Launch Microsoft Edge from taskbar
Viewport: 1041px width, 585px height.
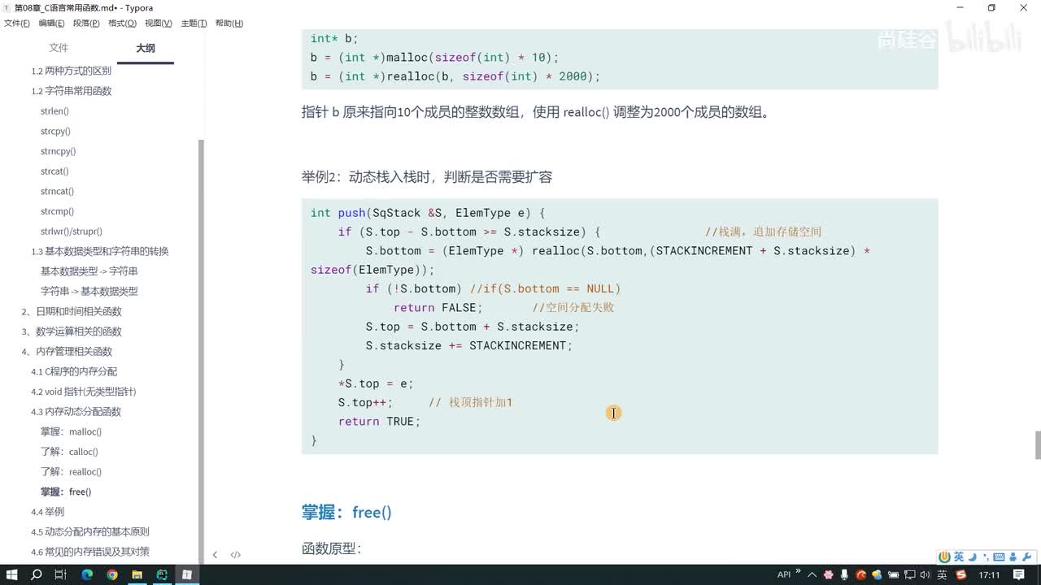click(87, 574)
